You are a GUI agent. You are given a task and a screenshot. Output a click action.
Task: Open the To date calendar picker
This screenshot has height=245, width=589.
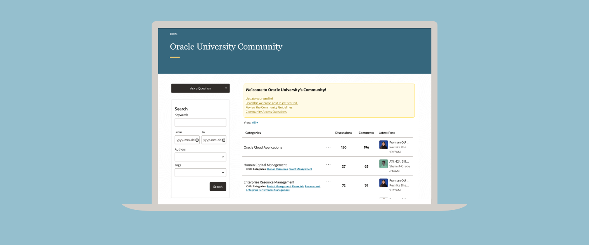(x=224, y=140)
